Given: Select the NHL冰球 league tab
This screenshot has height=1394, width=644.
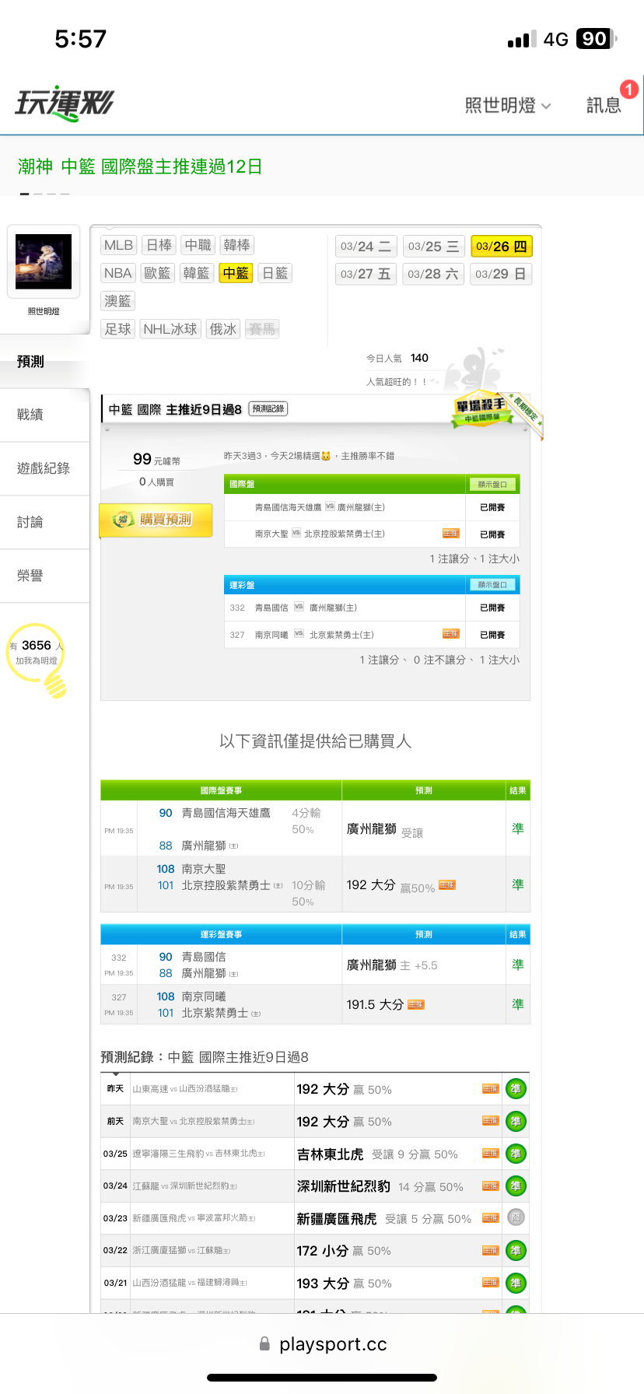Looking at the screenshot, I should (x=170, y=329).
